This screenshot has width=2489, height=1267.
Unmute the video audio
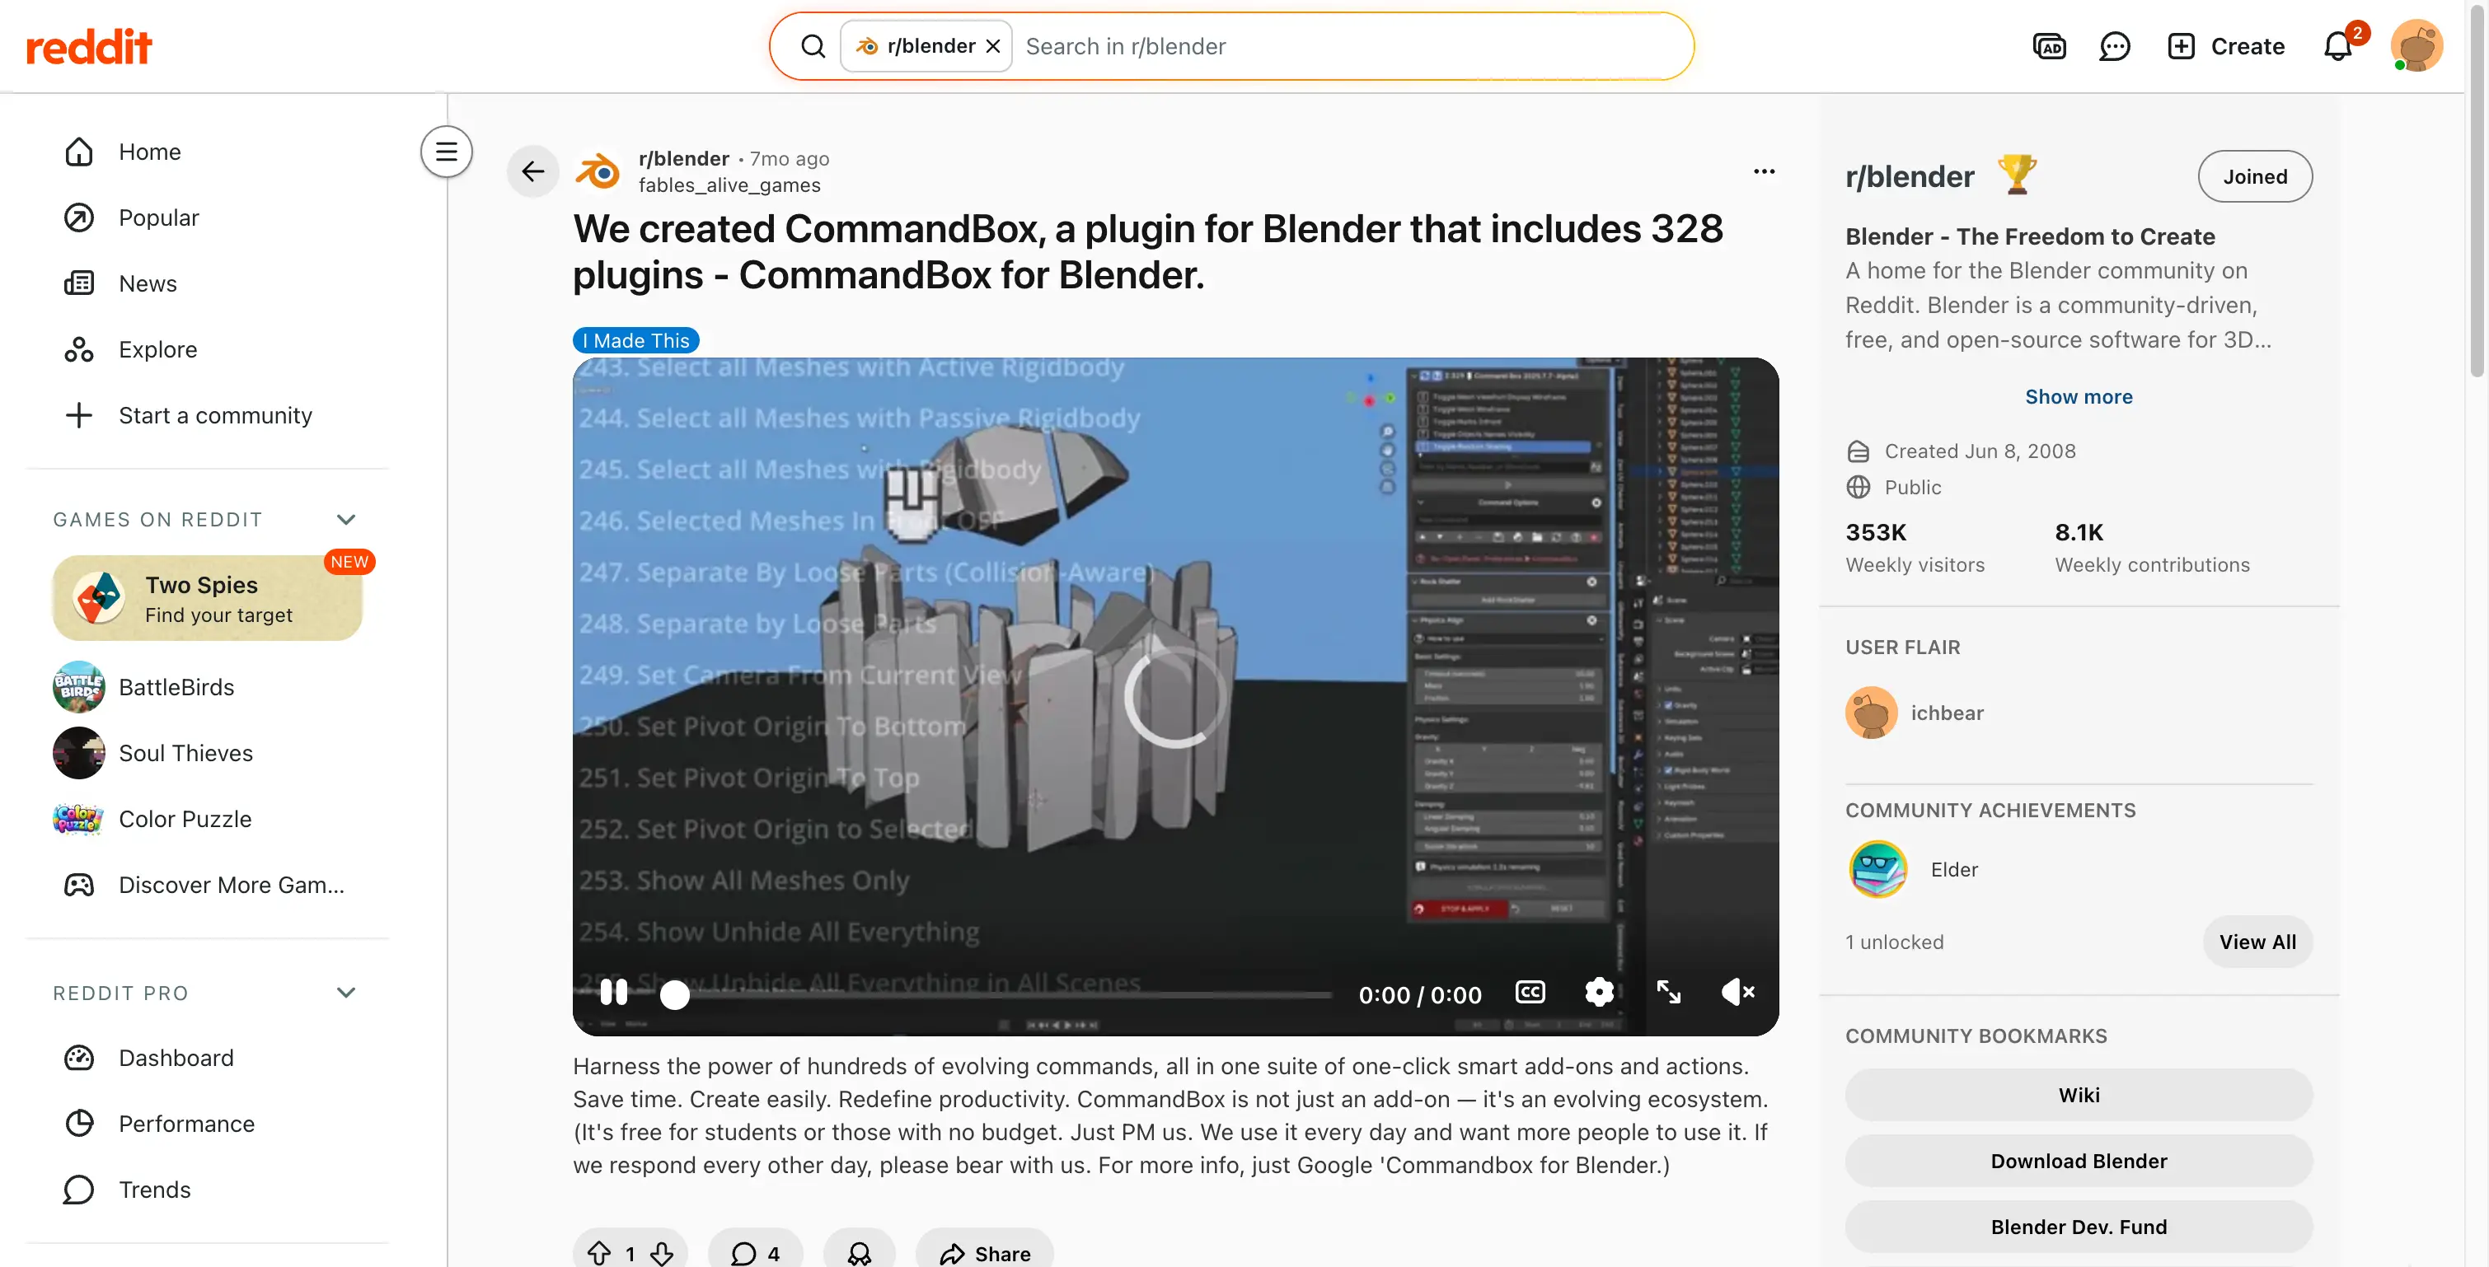(1737, 992)
